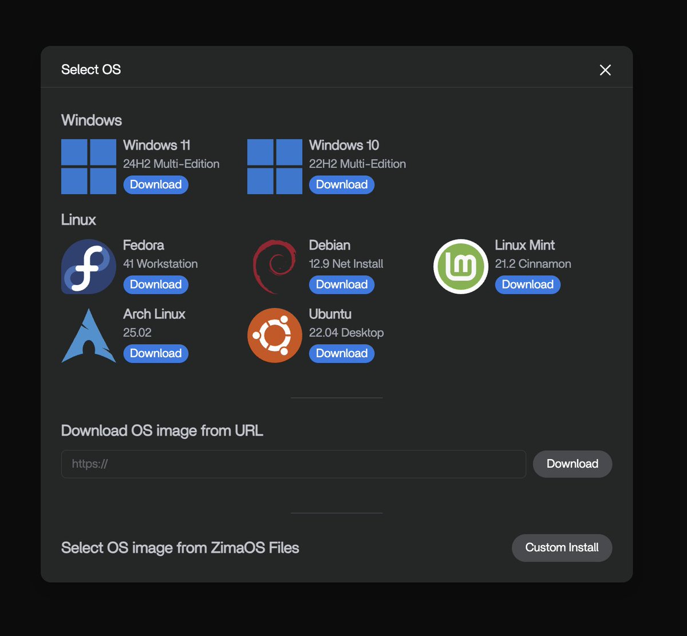The width and height of the screenshot is (687, 636).
Task: Click the Ubuntu title text
Action: coord(330,314)
